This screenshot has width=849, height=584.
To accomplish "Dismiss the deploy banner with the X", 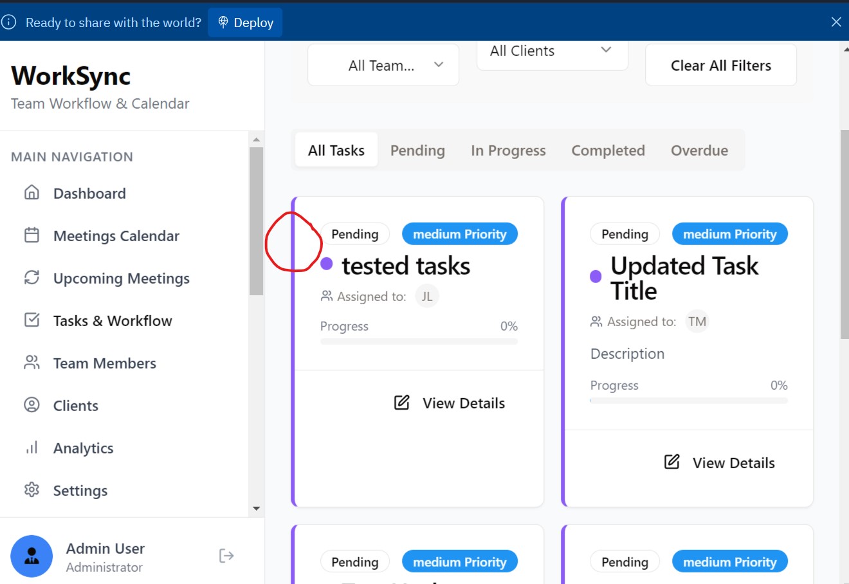I will tap(835, 22).
